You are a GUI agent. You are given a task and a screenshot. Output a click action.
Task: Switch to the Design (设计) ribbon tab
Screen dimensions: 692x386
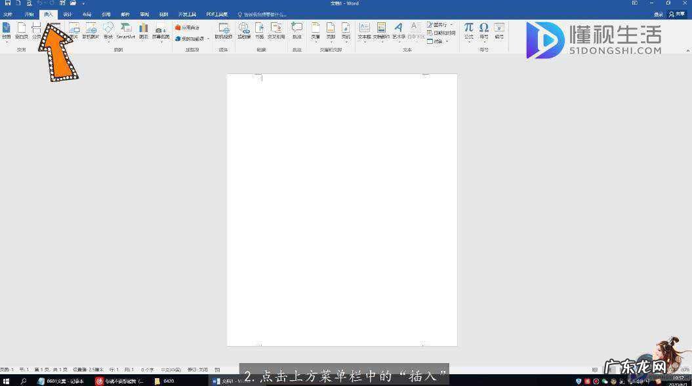point(68,14)
